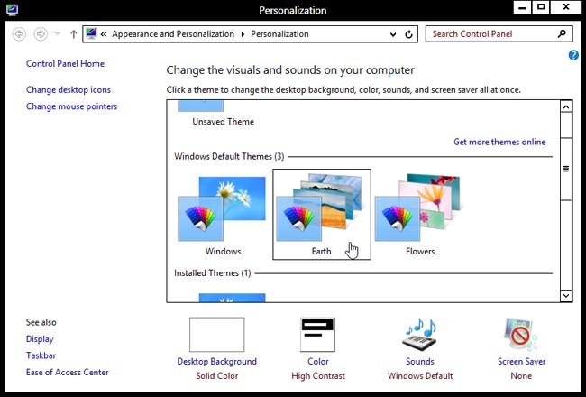Expand breadcrumb arrow after Appearance and Personalization
Image resolution: width=586 pixels, height=397 pixels.
click(x=243, y=34)
